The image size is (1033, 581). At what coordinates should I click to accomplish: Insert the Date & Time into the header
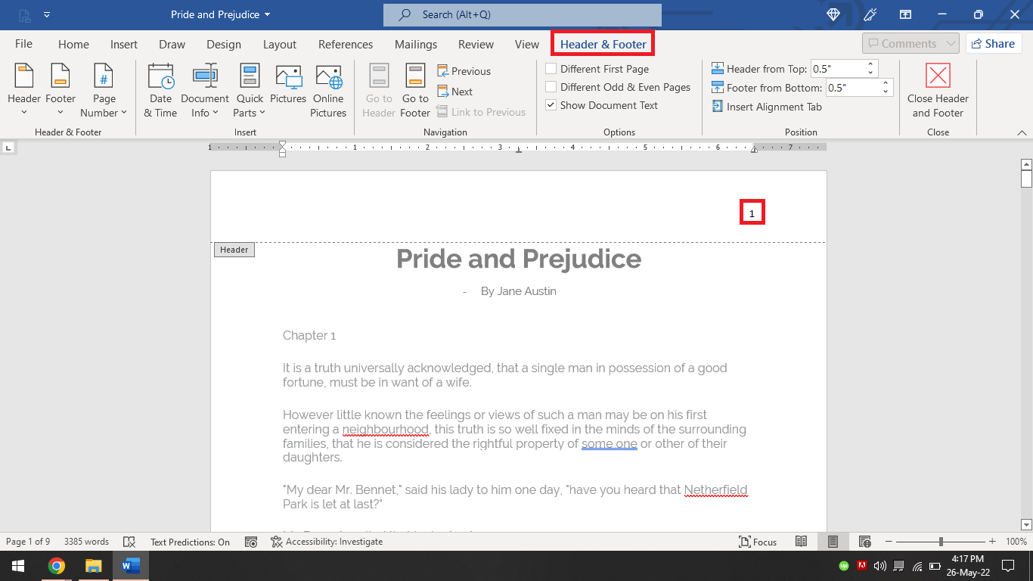coord(160,89)
